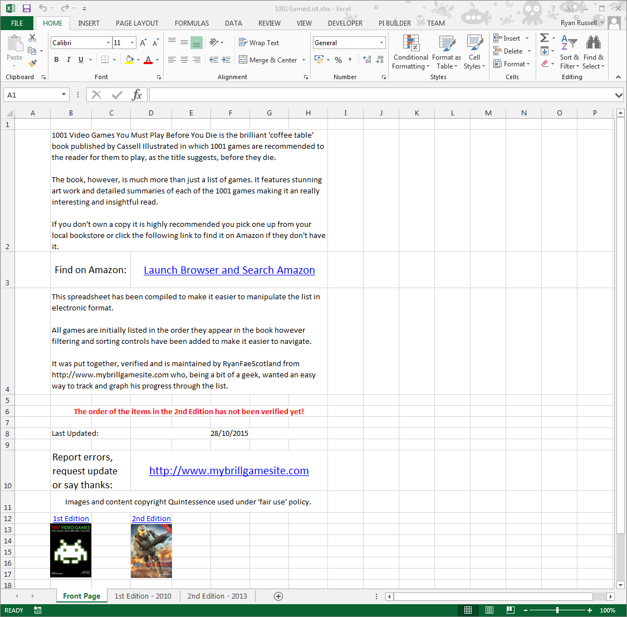The image size is (627, 617).
Task: Click the Format Painter brush icon
Action: click(32, 63)
